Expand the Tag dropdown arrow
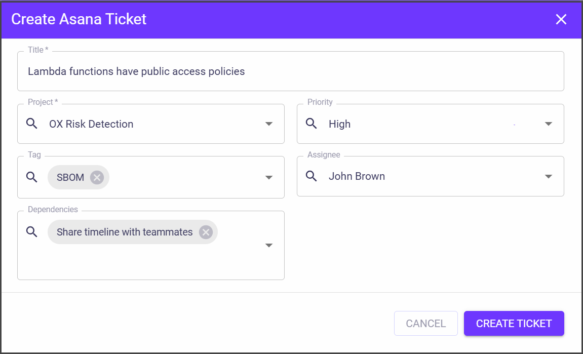This screenshot has width=583, height=354. pyautogui.click(x=269, y=177)
